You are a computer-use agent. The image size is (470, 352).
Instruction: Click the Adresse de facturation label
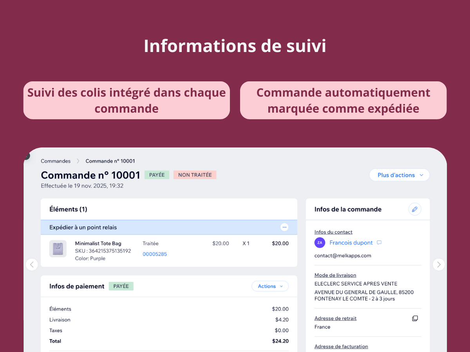pyautogui.click(x=341, y=347)
